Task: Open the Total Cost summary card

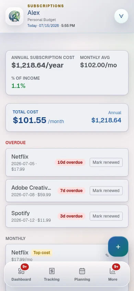Action: pyautogui.click(x=67, y=118)
